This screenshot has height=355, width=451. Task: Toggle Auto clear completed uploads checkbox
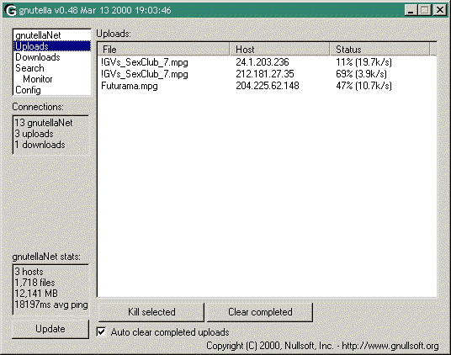coord(101,332)
